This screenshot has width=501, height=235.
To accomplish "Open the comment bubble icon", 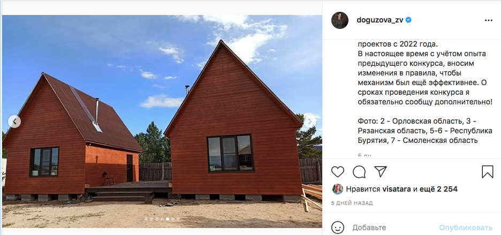I will tap(359, 172).
